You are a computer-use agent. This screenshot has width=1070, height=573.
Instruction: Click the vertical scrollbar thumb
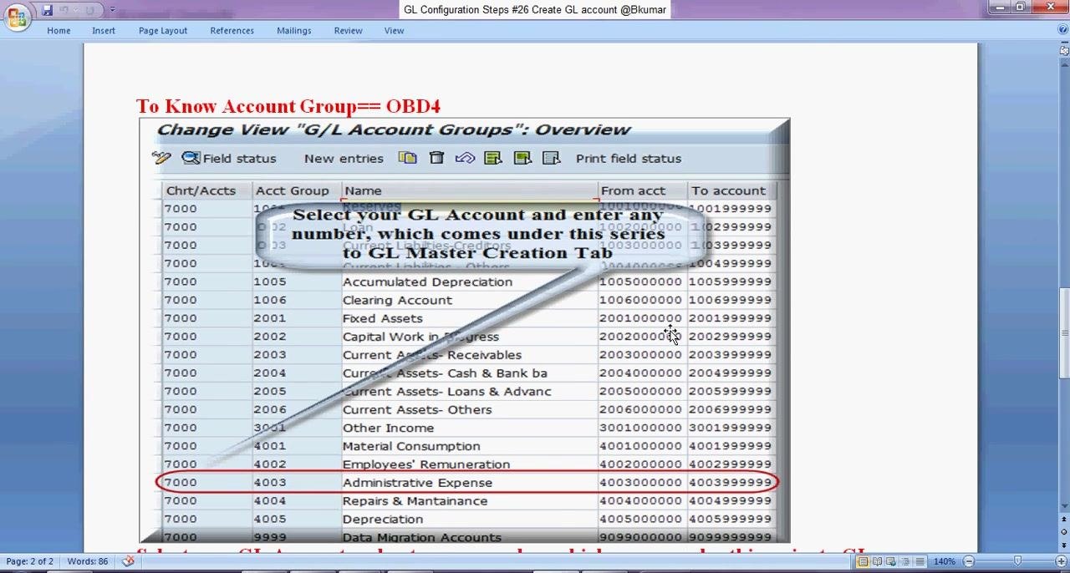tap(1064, 334)
